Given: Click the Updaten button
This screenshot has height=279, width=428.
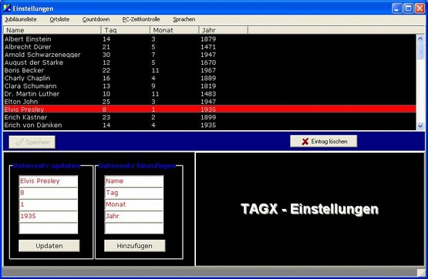Looking at the screenshot, I should click(49, 246).
